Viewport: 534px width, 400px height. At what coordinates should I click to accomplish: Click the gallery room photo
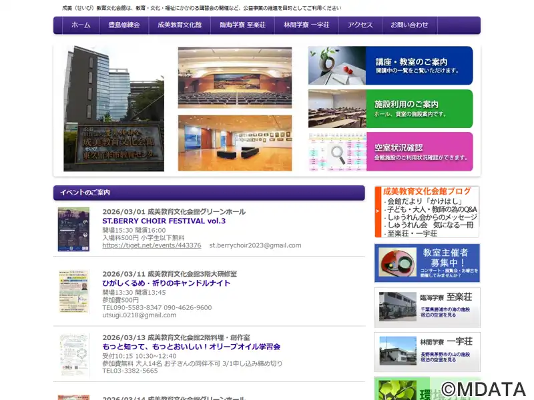point(234,143)
